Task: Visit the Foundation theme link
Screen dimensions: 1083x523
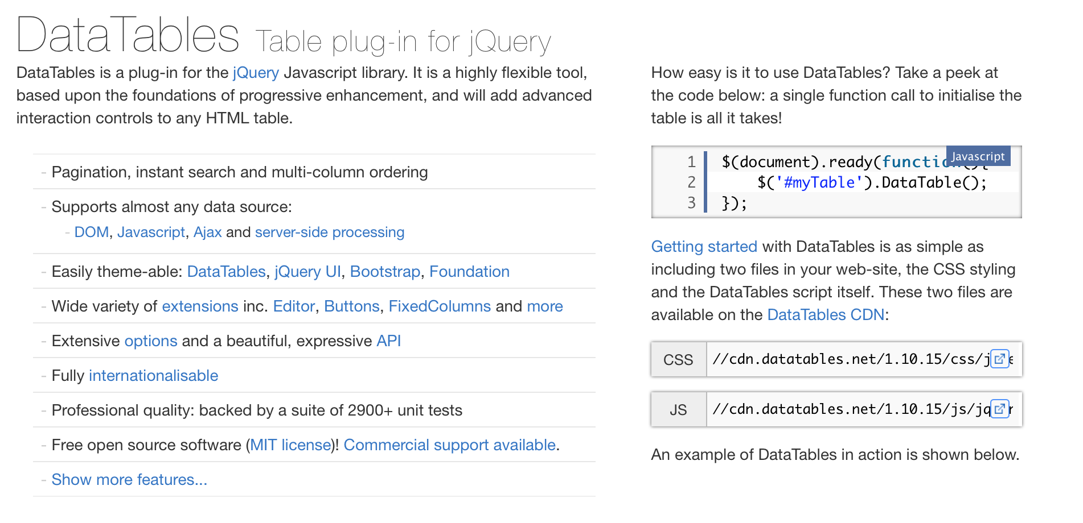Action: (469, 272)
